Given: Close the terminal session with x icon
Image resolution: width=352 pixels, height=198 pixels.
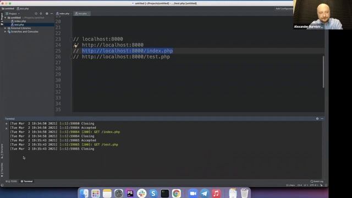Looking at the screenshot, I should point(6,128).
